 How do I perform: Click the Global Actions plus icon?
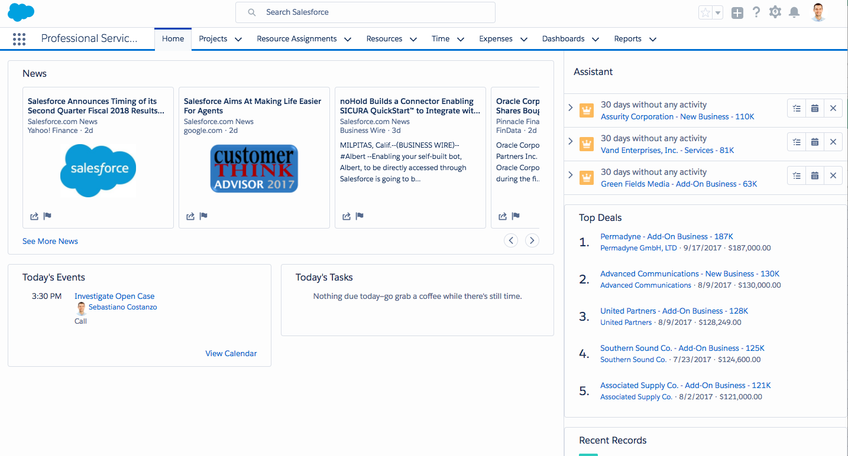point(737,12)
